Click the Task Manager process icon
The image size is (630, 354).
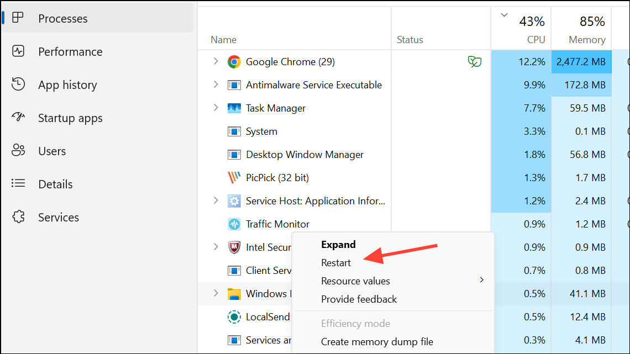tap(234, 108)
